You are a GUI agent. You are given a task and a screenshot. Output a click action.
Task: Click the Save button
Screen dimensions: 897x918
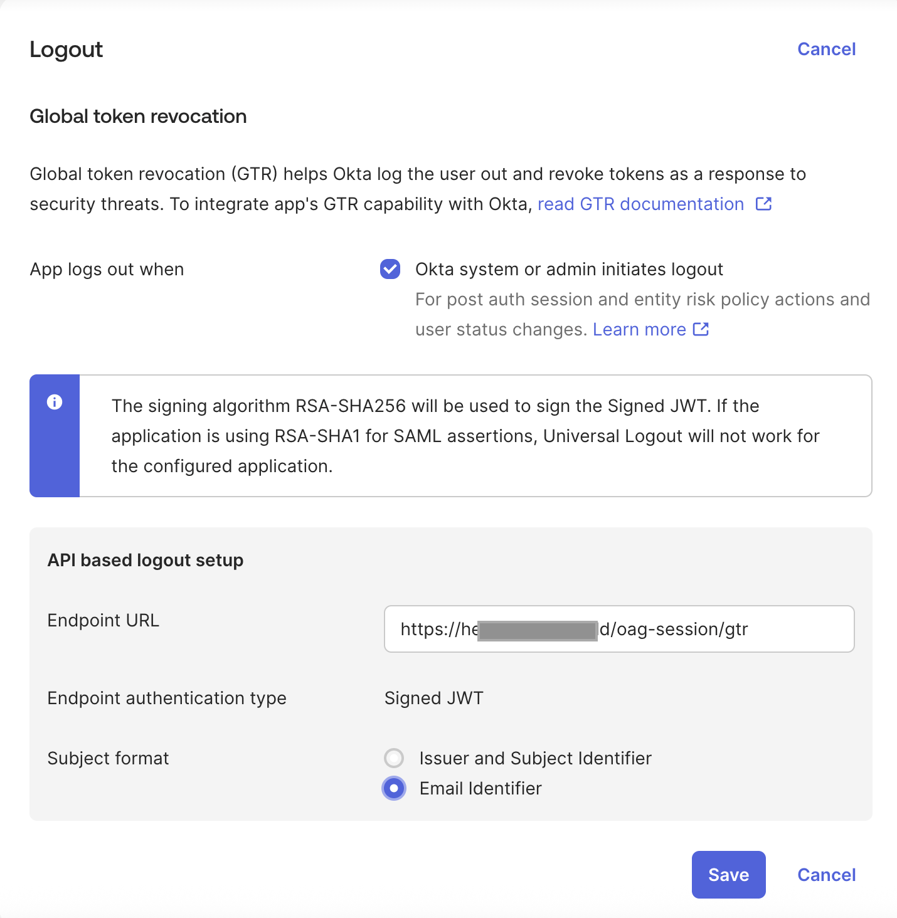click(728, 875)
